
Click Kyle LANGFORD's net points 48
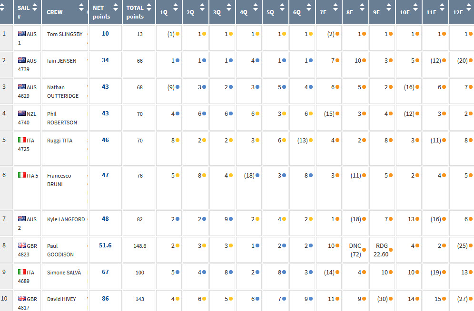pos(105,219)
